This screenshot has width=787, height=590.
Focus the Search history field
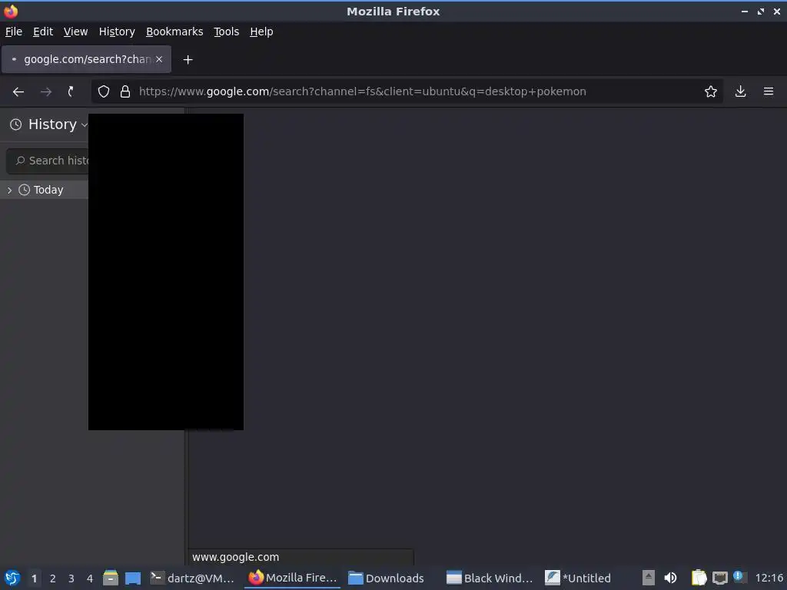(x=48, y=161)
